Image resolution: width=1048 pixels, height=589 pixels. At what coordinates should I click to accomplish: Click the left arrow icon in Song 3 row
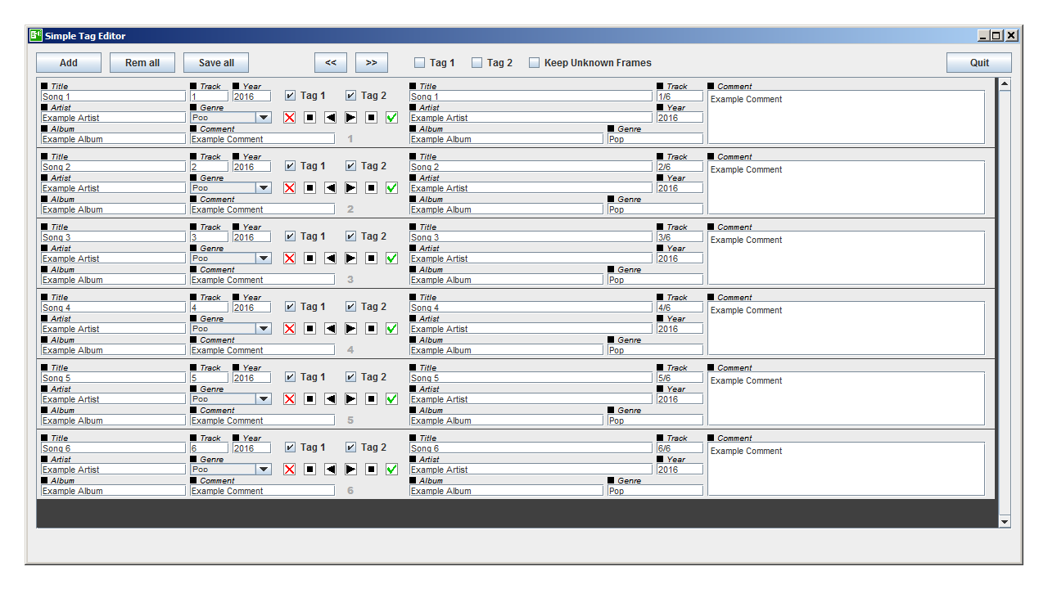330,259
